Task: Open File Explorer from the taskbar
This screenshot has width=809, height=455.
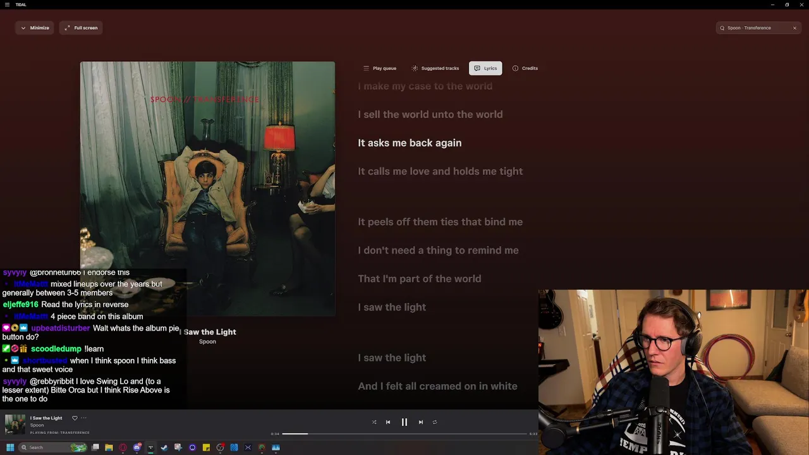Action: pos(109,447)
